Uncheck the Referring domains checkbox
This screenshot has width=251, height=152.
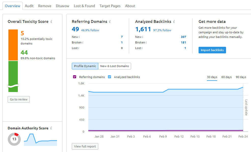(x=75, y=77)
